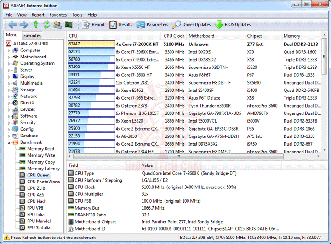Open the users icon in toolbar
The height and width of the screenshot is (244, 331).
point(57,25)
